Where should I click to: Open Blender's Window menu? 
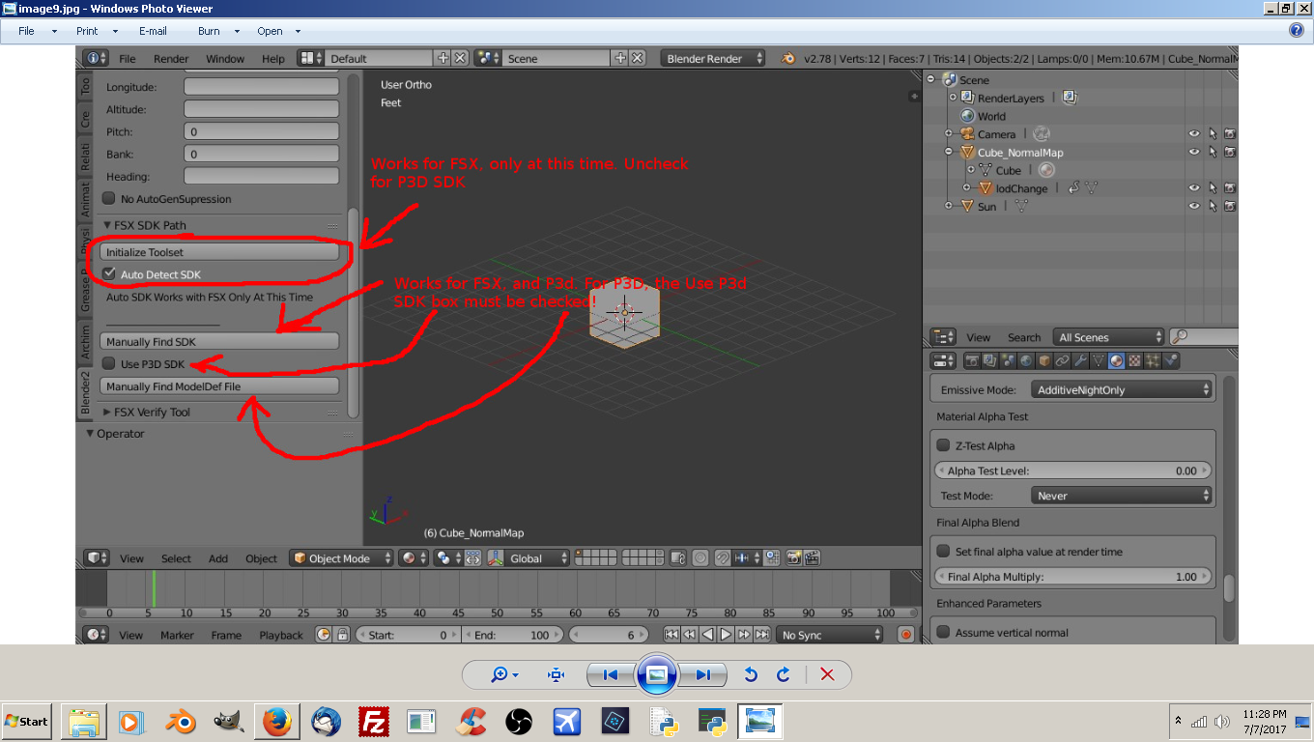225,59
